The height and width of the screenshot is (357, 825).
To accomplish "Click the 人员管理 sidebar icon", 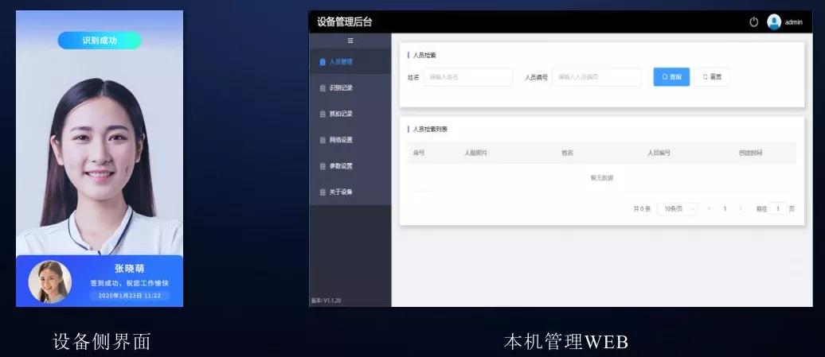I will (323, 62).
